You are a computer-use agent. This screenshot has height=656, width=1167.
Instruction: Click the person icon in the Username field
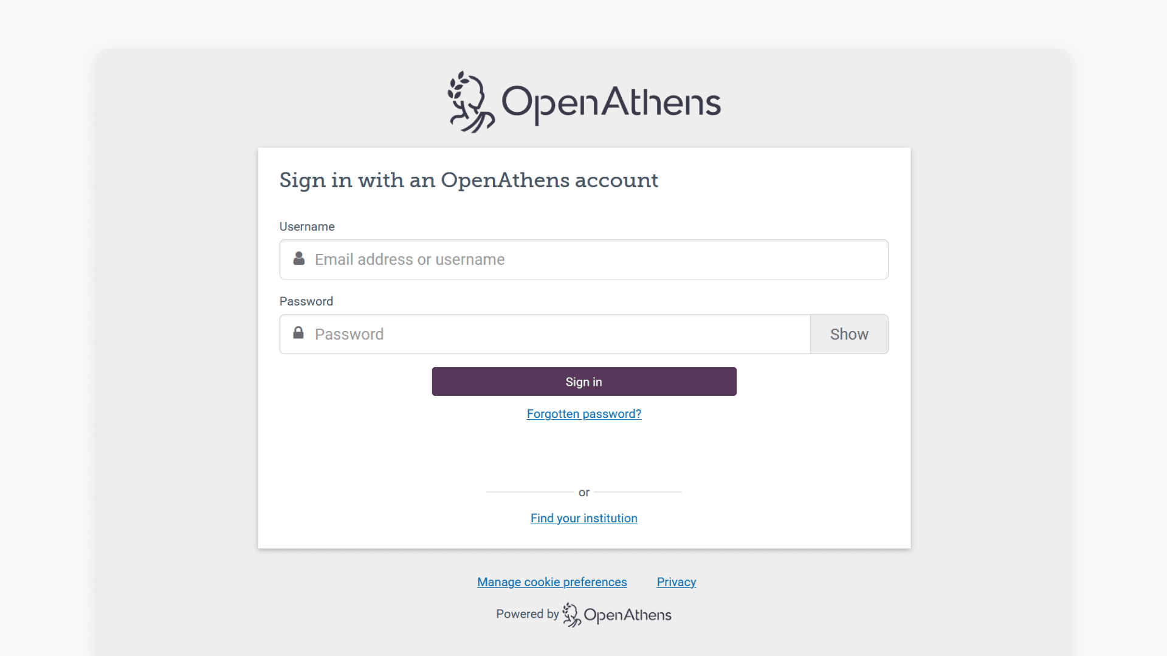(x=298, y=259)
